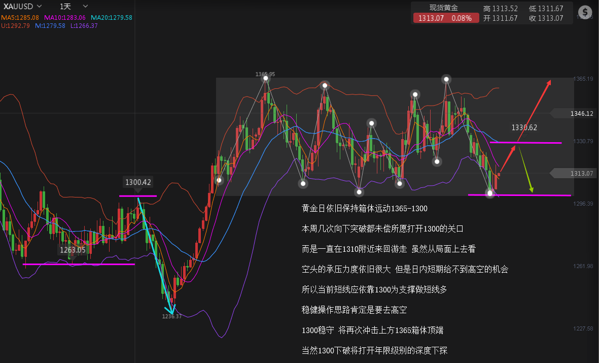Click the cyan MA20:1279.58 indicator label
599x363 pixels.
click(x=110, y=17)
